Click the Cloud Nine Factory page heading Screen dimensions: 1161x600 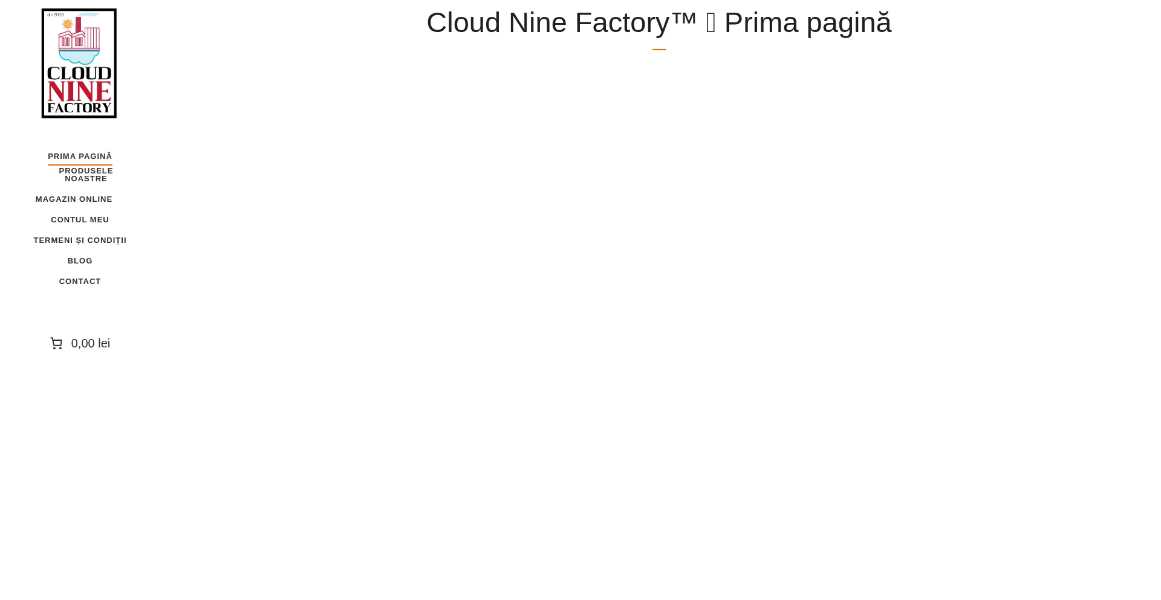(x=660, y=22)
